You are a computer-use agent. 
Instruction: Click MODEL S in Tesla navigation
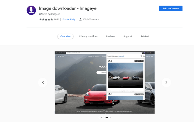(x=91, y=56)
